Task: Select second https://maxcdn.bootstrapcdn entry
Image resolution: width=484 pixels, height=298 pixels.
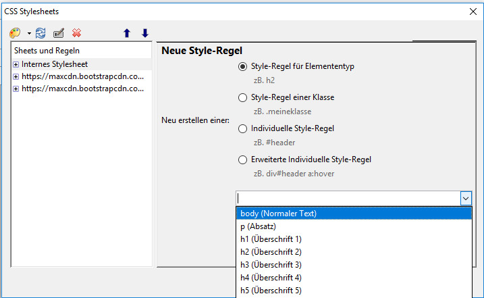Action: pos(82,89)
